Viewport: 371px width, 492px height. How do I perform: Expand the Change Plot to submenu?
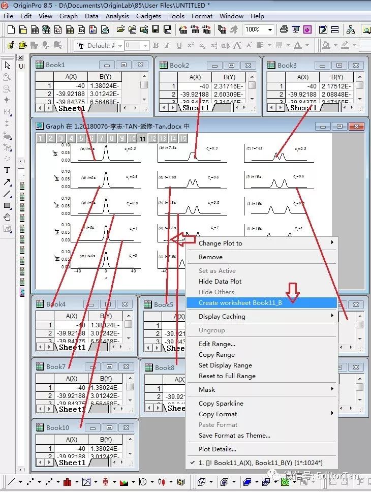click(x=262, y=243)
